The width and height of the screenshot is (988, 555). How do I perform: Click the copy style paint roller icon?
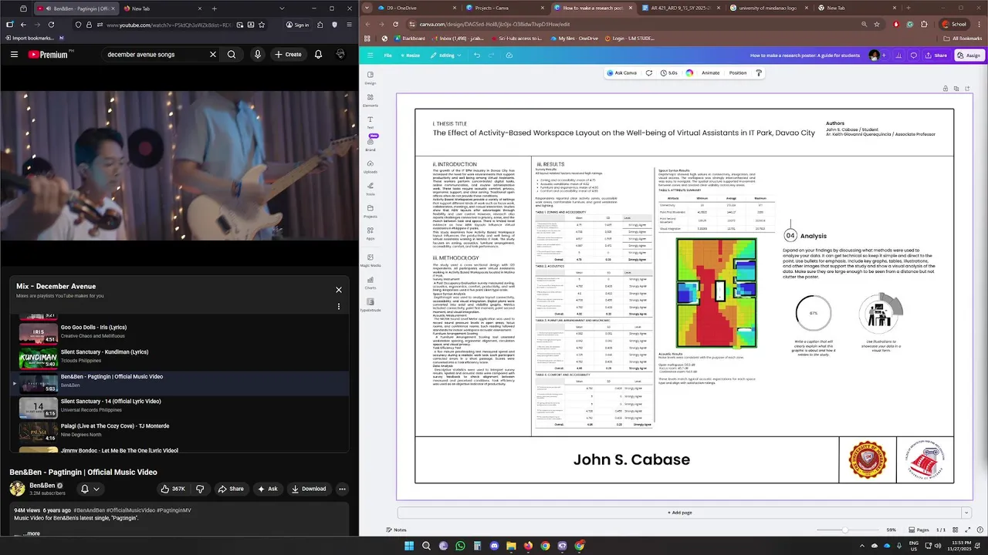click(759, 72)
